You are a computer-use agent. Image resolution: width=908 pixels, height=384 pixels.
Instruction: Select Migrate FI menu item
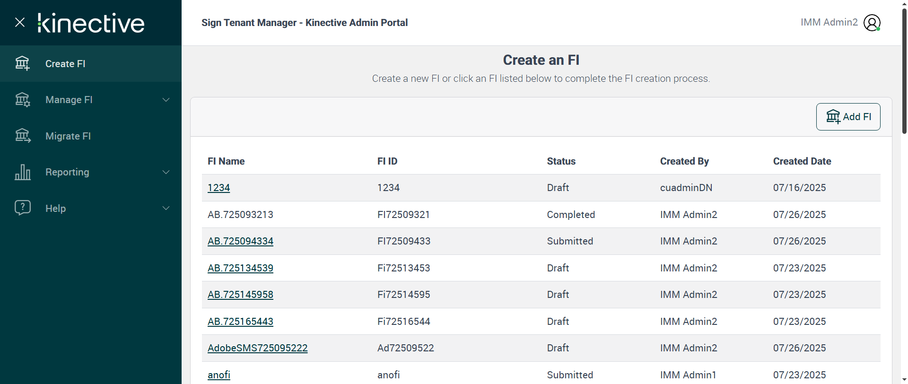68,136
